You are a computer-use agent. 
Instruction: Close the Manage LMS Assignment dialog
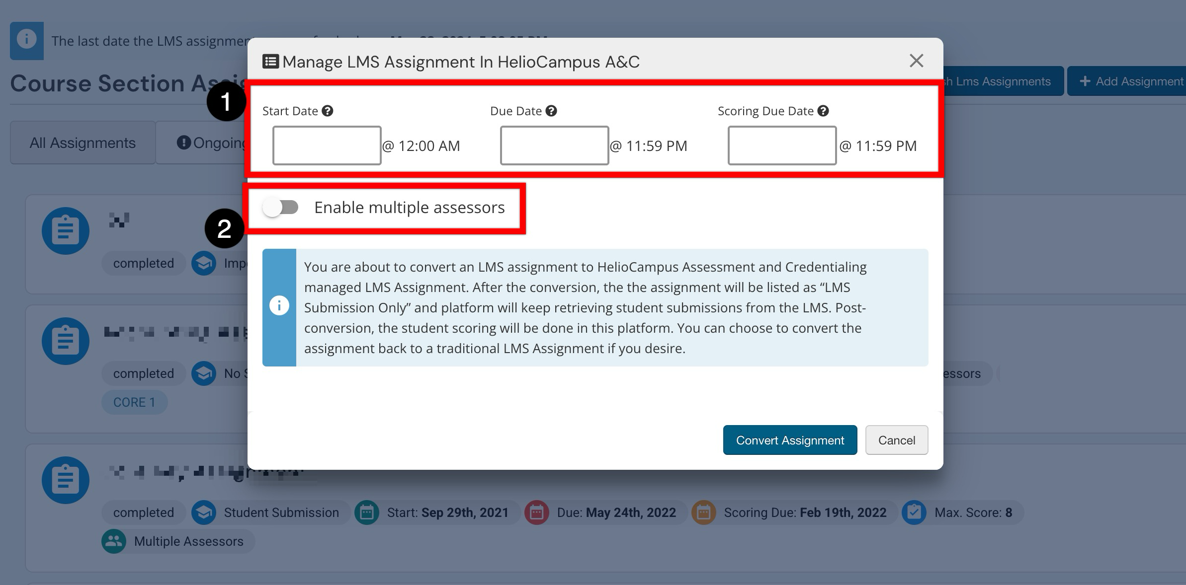pyautogui.click(x=916, y=61)
